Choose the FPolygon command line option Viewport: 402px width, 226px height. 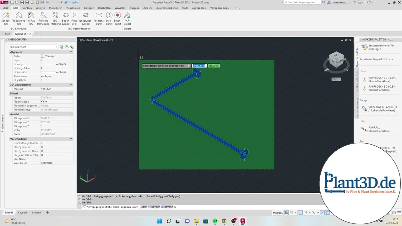point(154,207)
